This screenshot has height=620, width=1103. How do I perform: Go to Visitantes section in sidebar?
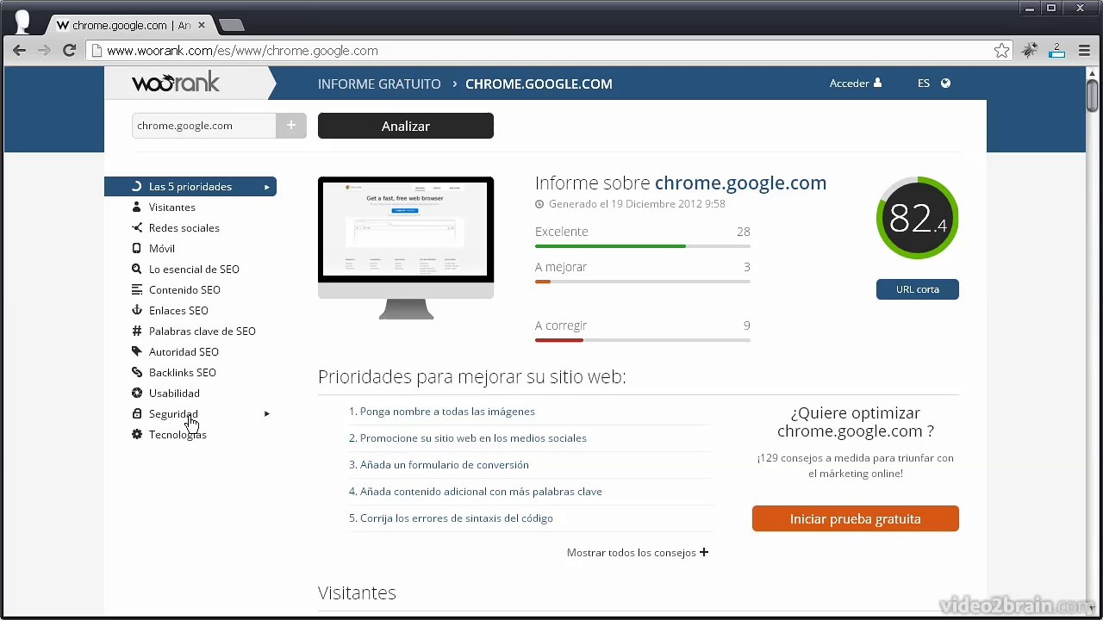click(x=172, y=207)
